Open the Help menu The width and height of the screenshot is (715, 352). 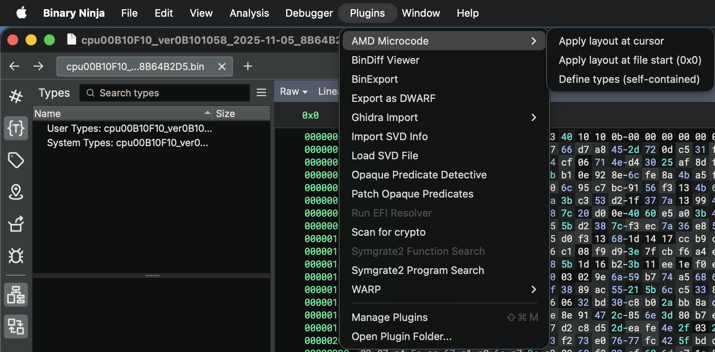pyautogui.click(x=468, y=13)
